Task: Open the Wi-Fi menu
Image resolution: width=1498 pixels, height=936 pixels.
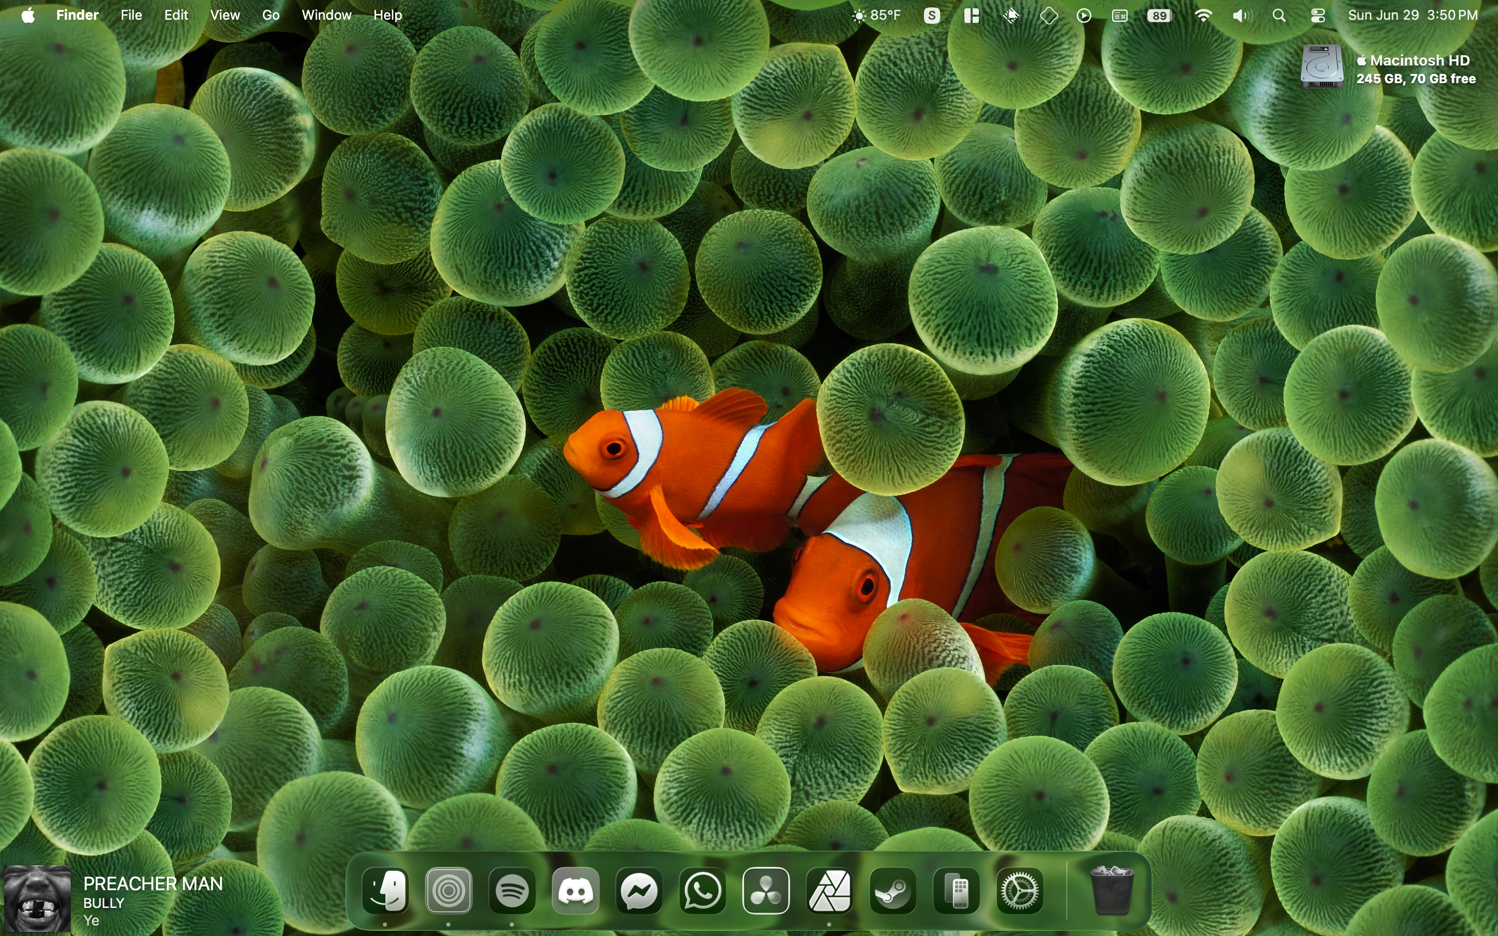Action: click(x=1204, y=16)
